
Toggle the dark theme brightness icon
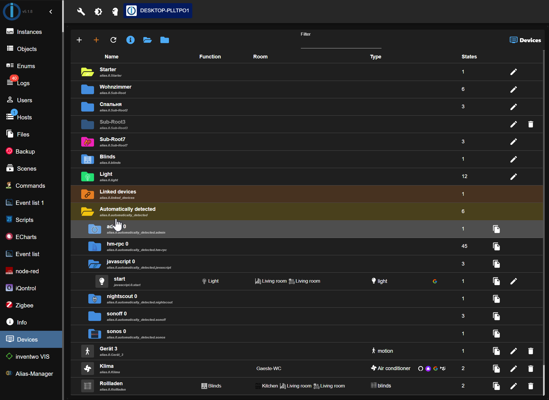tap(98, 11)
